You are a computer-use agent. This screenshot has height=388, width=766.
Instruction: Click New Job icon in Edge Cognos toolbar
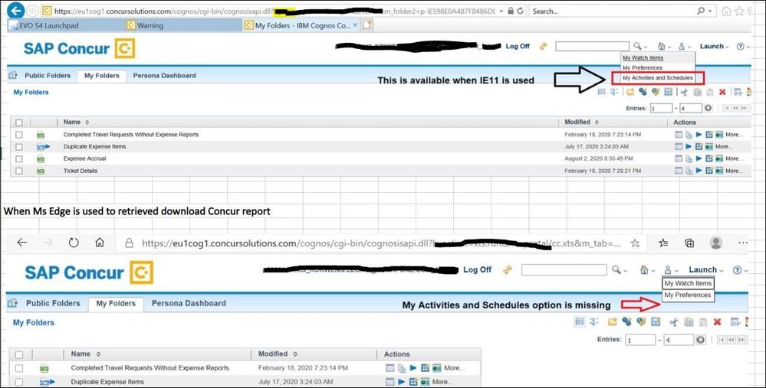coord(626,321)
